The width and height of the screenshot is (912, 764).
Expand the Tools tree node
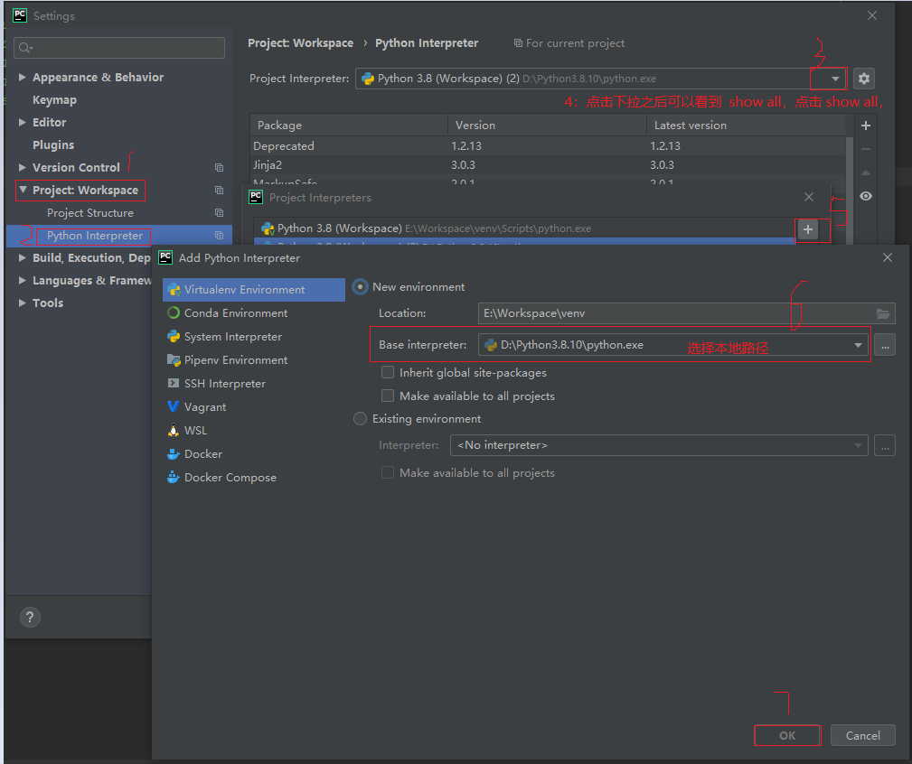(x=22, y=303)
